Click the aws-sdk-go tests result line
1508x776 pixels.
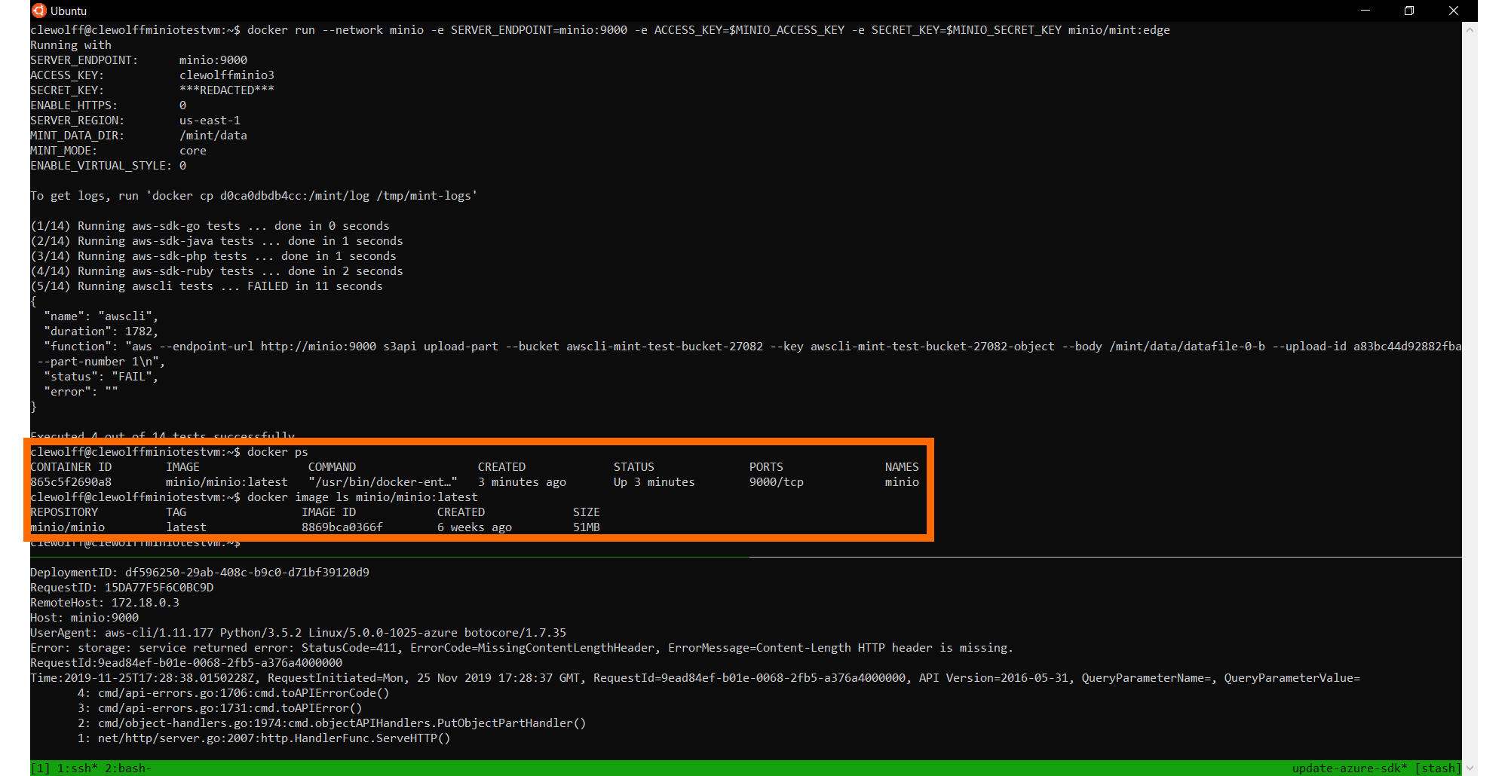pyautogui.click(x=210, y=226)
